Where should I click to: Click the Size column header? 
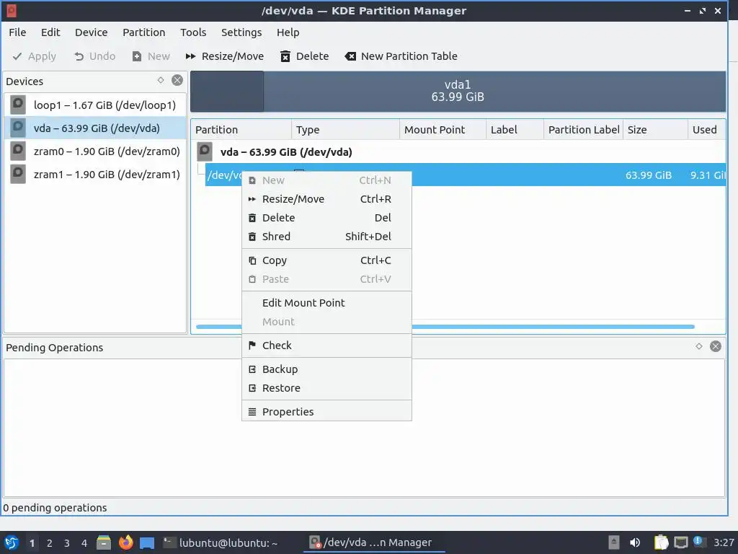point(655,130)
